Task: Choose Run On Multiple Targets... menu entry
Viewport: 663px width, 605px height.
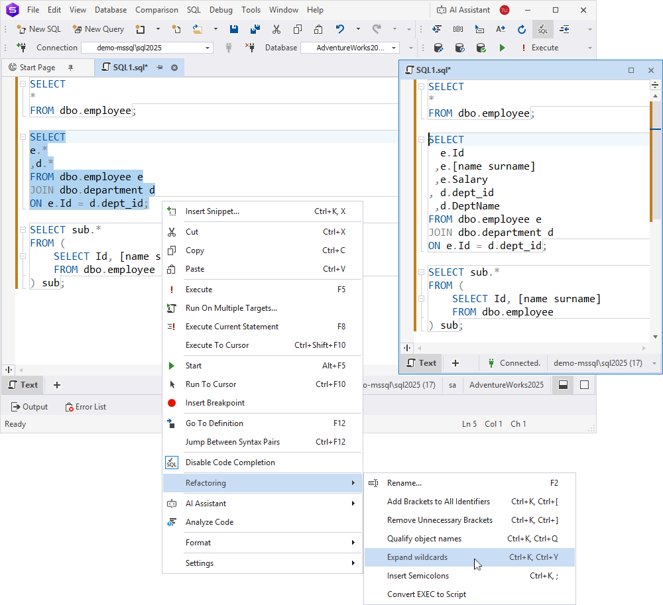Action: click(262, 308)
